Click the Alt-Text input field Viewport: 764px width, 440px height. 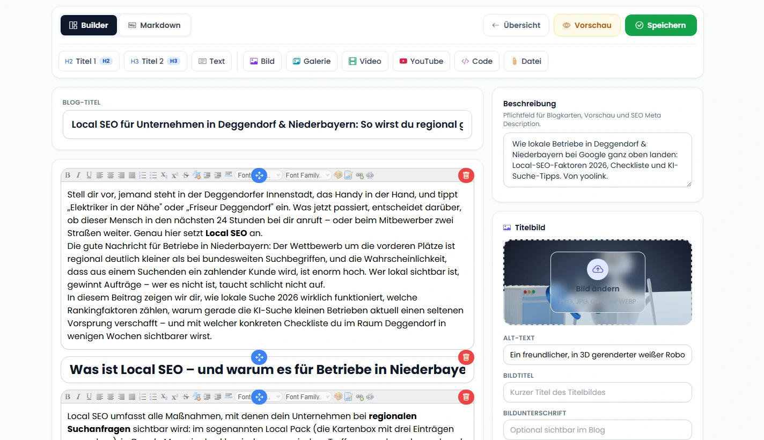(x=598, y=355)
